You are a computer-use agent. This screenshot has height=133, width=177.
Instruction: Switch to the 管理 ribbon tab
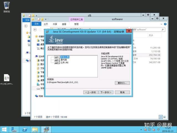click(76, 24)
